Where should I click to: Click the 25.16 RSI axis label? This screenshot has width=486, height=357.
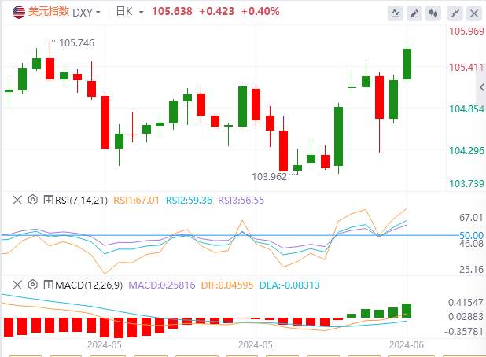point(471,269)
